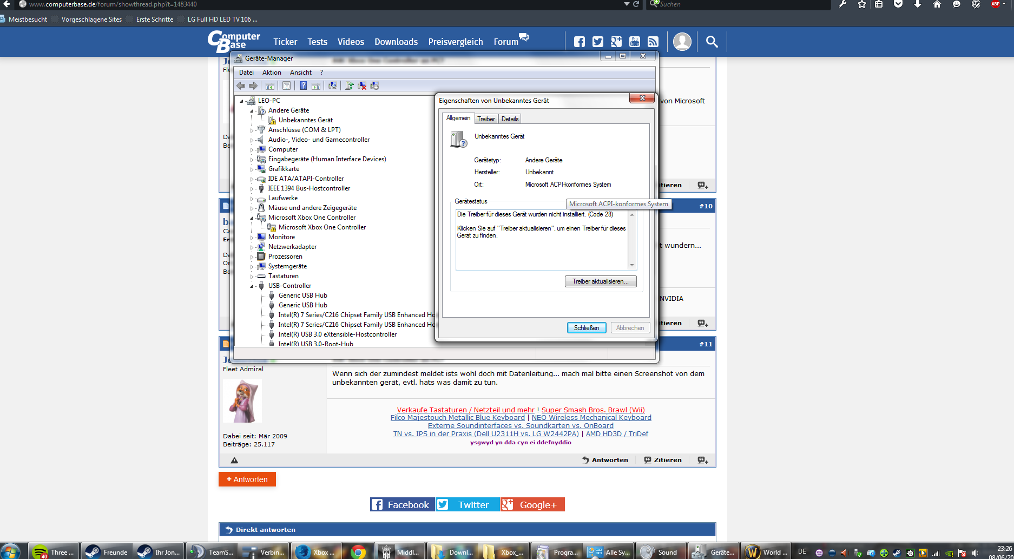
Task: Open Ansicht menu in Geräte-Manager
Action: 301,73
